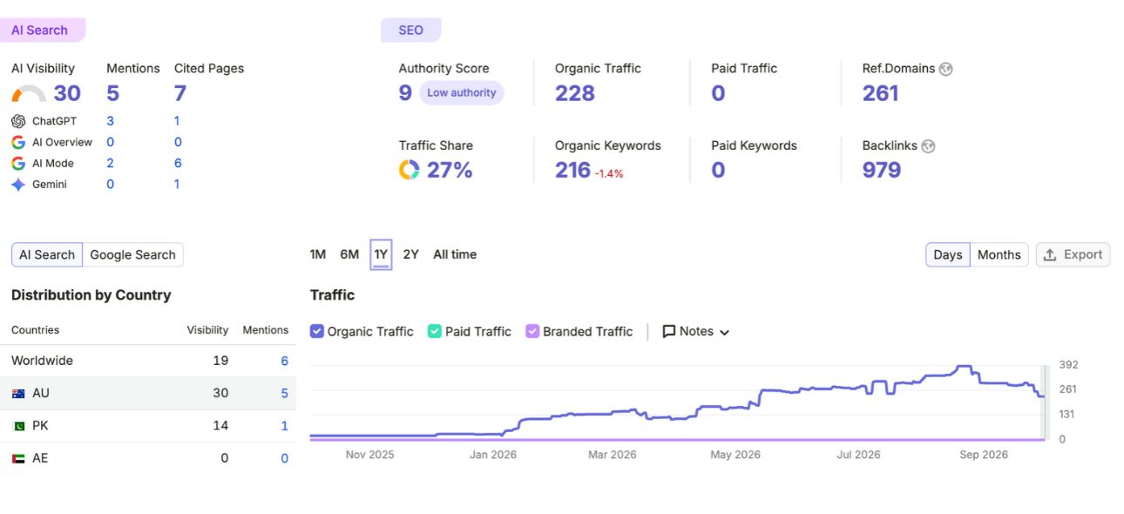Click the globe icon next to Ref.Domains

[946, 69]
